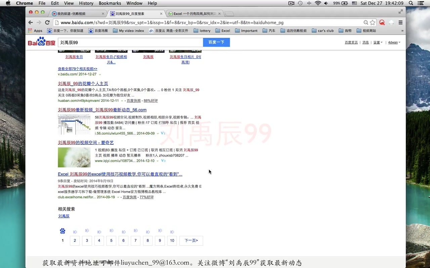Open the 购物 bookmark folder
430x268 pixels.
[x=345, y=30]
